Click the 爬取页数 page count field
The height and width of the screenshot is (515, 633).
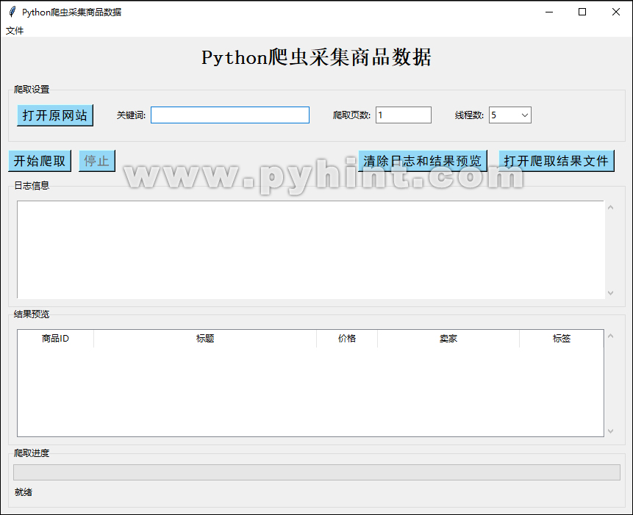coord(403,115)
